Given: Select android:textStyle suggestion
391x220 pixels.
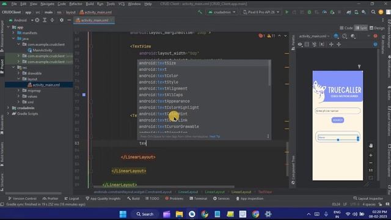Looking at the screenshot, I should [203, 82].
